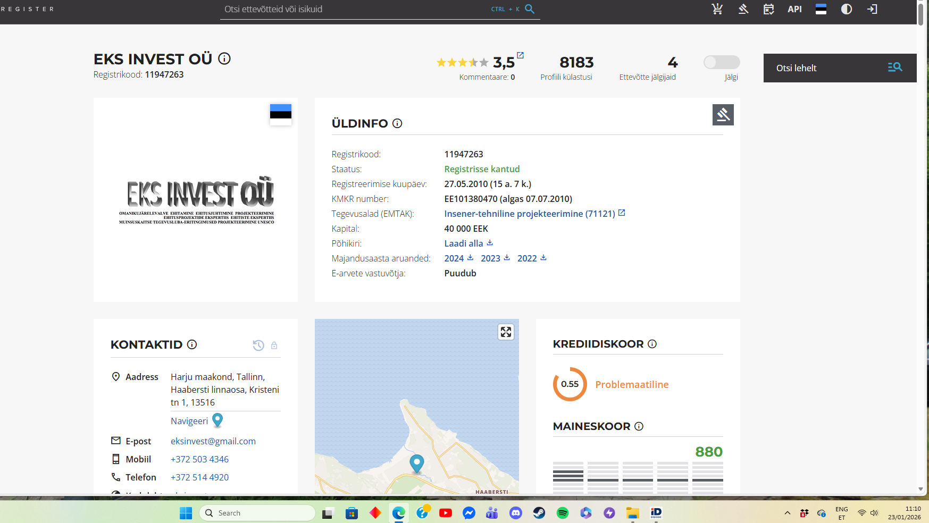Click the gavel icon in top navigation
929x523 pixels.
coord(743,9)
